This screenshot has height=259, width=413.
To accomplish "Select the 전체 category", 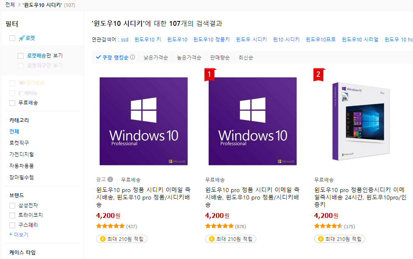I will coord(14,131).
